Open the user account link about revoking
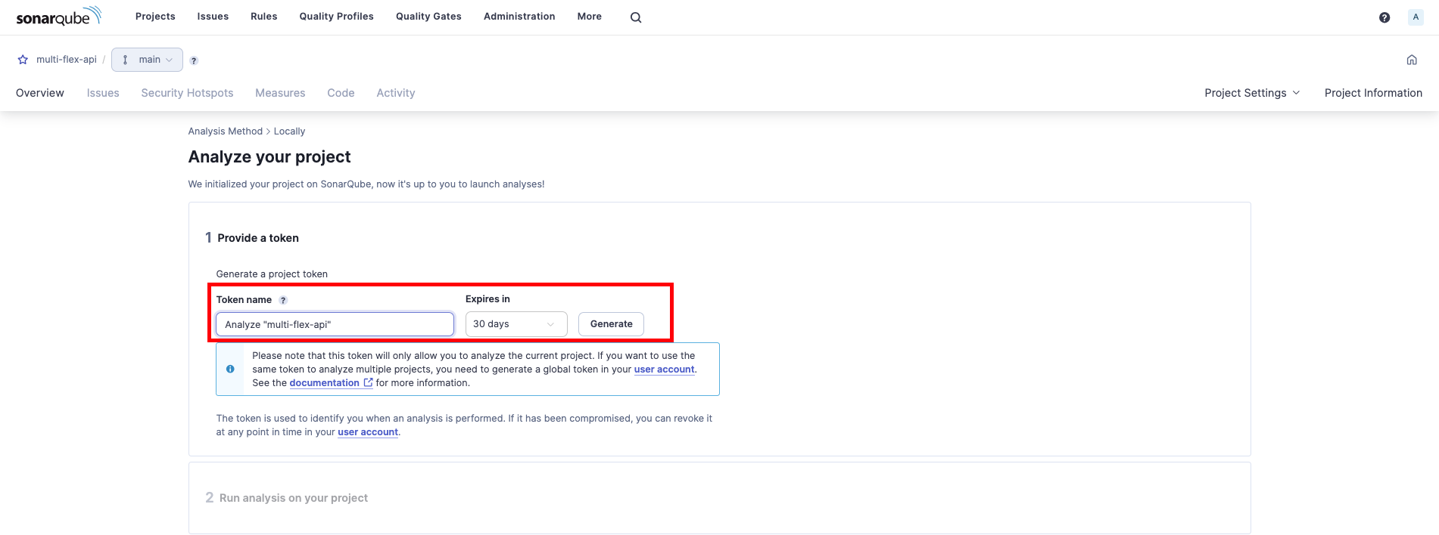The width and height of the screenshot is (1439, 535). click(368, 432)
